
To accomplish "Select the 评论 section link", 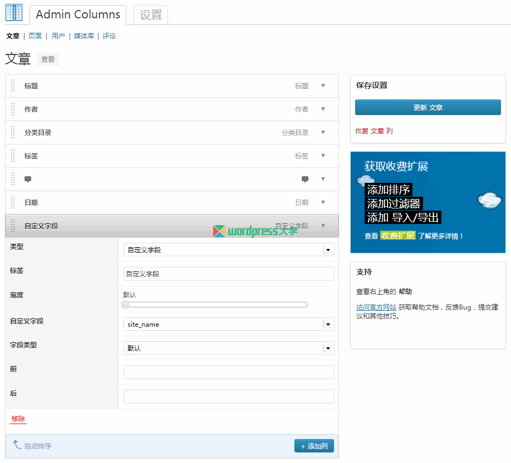I will pyautogui.click(x=109, y=36).
